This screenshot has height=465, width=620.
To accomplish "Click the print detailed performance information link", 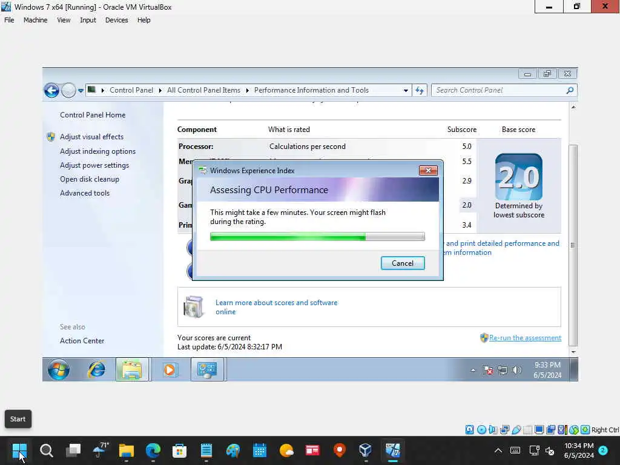I will tap(502, 248).
